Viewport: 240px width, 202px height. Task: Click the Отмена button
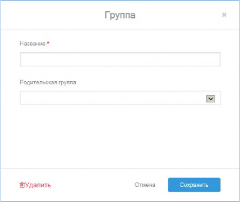tap(145, 185)
